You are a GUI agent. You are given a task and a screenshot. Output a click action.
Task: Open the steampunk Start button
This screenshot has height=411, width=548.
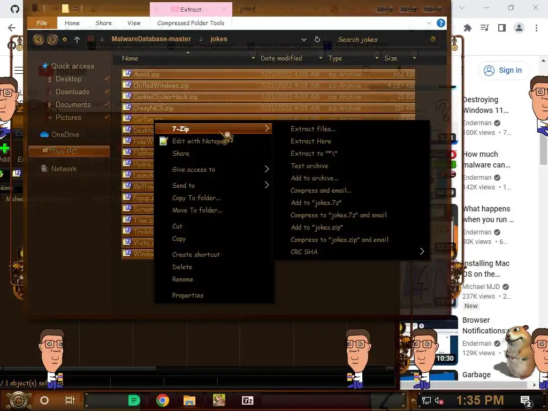point(19,400)
